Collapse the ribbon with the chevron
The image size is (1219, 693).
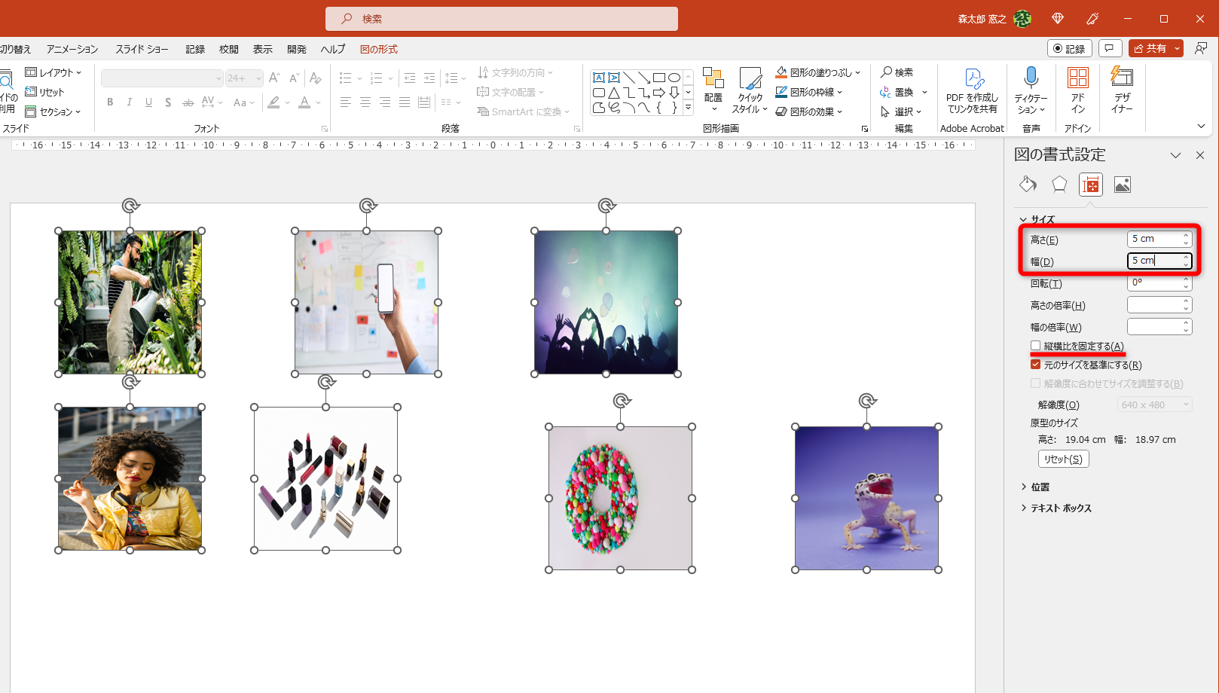coord(1201,127)
